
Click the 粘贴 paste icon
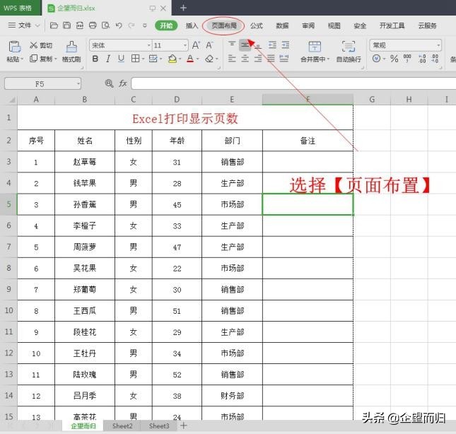14,47
